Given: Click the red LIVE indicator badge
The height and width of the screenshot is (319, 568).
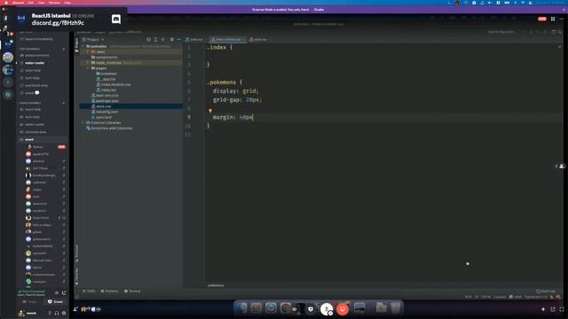Looking at the screenshot, I should click(542, 19).
